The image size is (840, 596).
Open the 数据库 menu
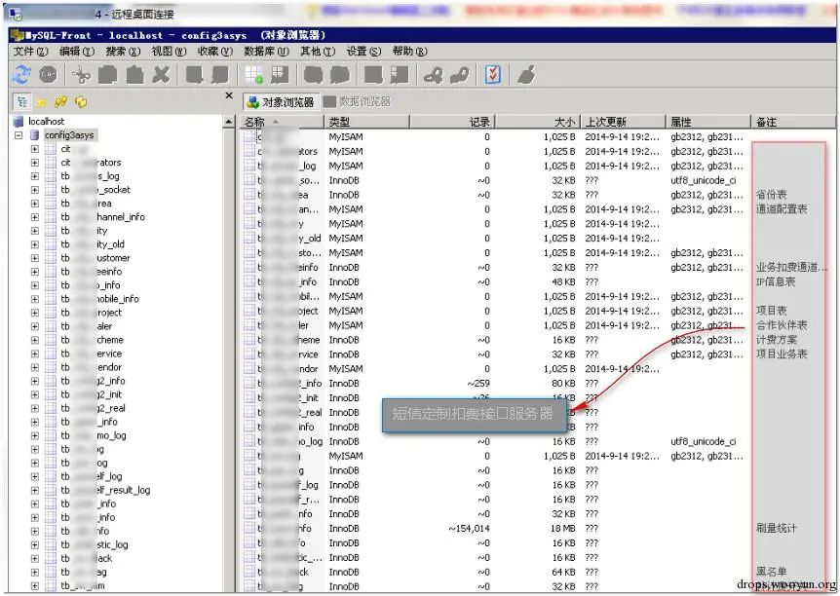coord(265,52)
